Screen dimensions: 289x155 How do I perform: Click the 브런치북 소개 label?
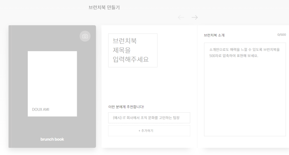214,35
